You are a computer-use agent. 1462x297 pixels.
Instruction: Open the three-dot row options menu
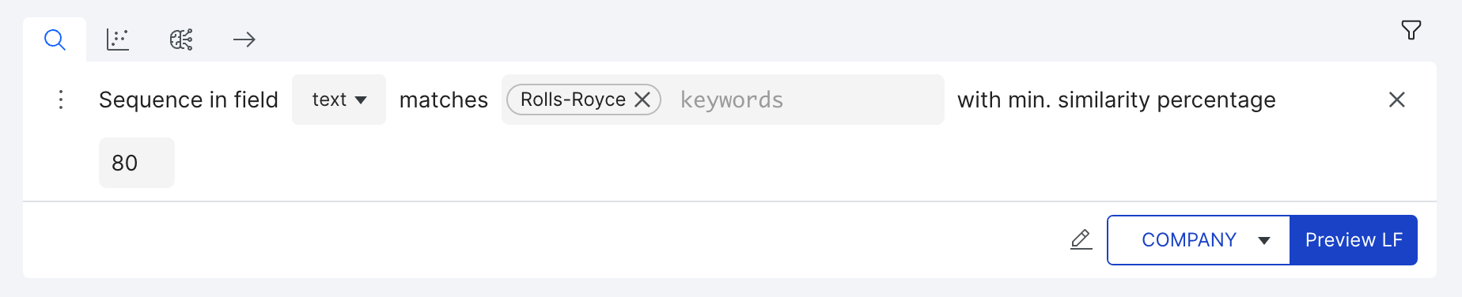[x=61, y=100]
